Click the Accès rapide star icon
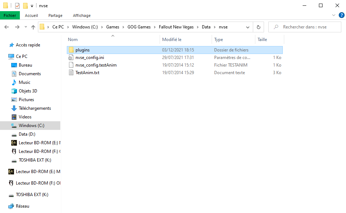Image resolution: width=346 pixels, height=213 pixels. (12, 45)
